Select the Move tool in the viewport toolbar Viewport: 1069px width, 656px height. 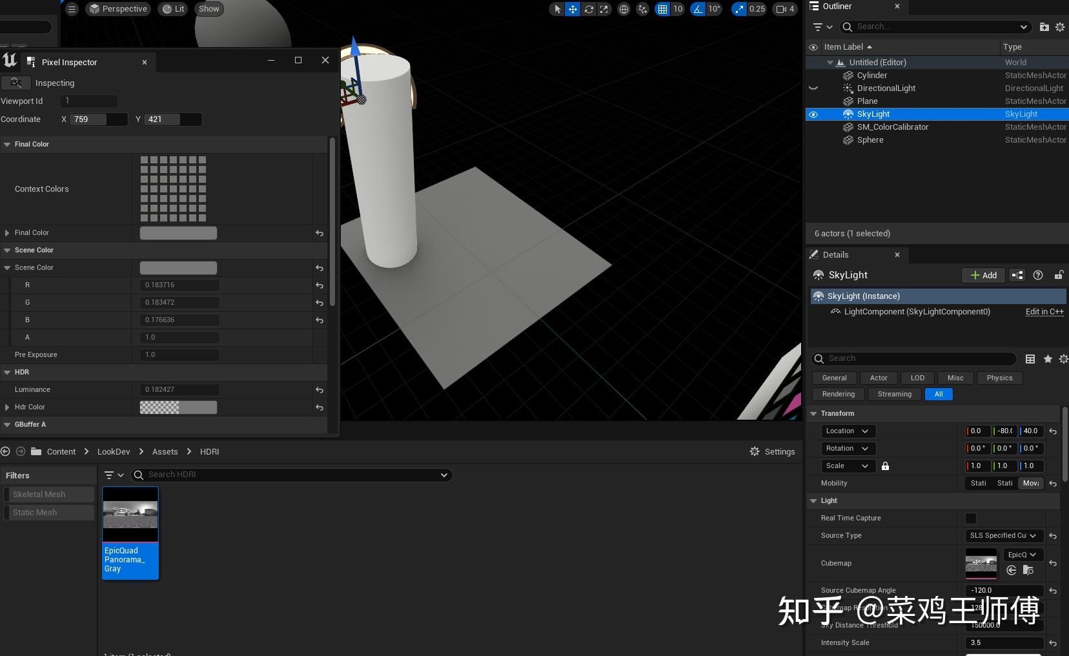[x=572, y=9]
